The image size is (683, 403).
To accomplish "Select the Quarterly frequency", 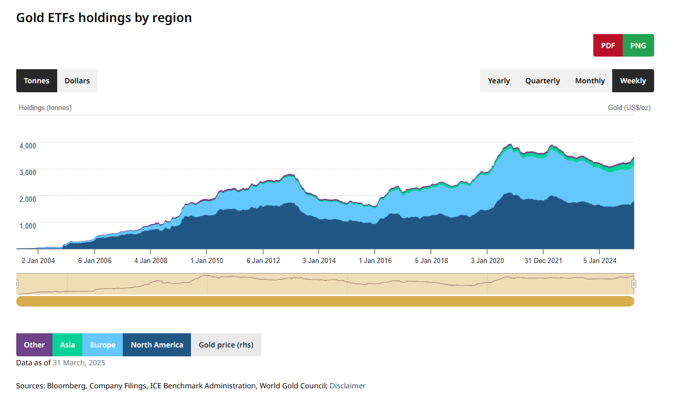I will pyautogui.click(x=542, y=81).
